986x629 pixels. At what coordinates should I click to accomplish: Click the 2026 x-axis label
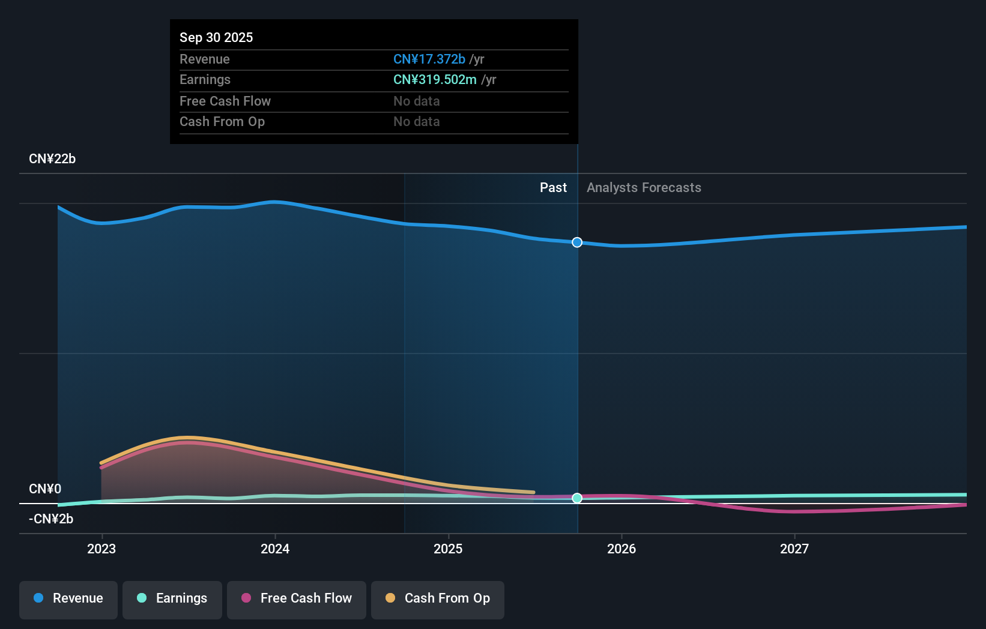coord(622,549)
